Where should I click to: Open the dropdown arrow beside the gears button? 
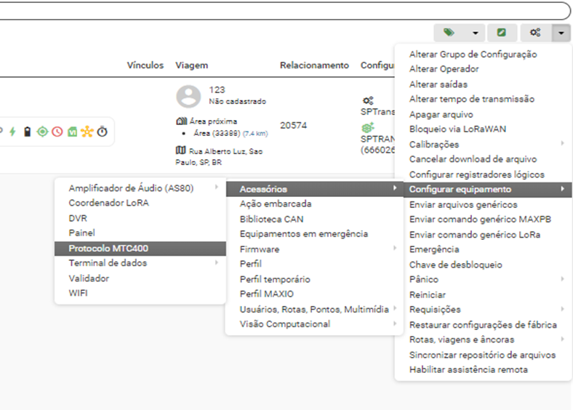[x=561, y=33]
